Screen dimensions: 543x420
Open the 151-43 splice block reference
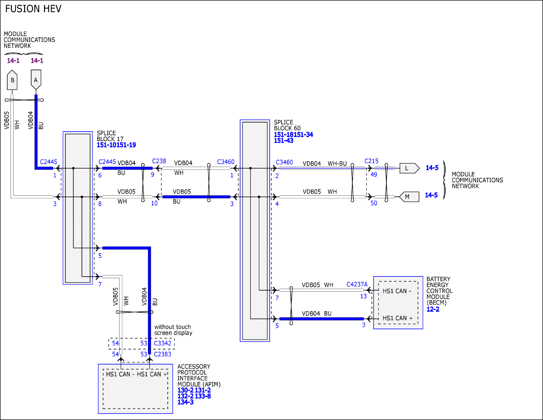click(283, 141)
